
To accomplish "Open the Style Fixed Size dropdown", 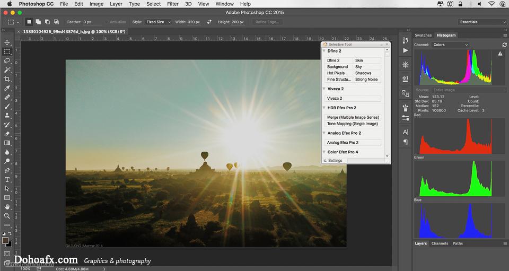I will [x=158, y=22].
